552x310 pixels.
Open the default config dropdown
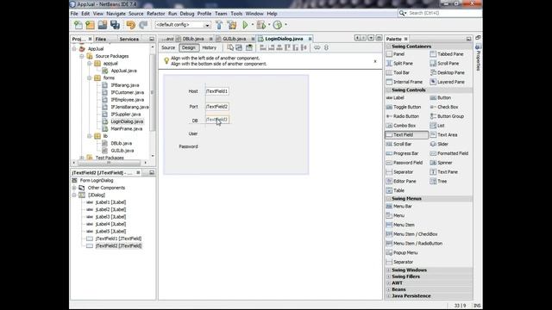[x=207, y=25]
